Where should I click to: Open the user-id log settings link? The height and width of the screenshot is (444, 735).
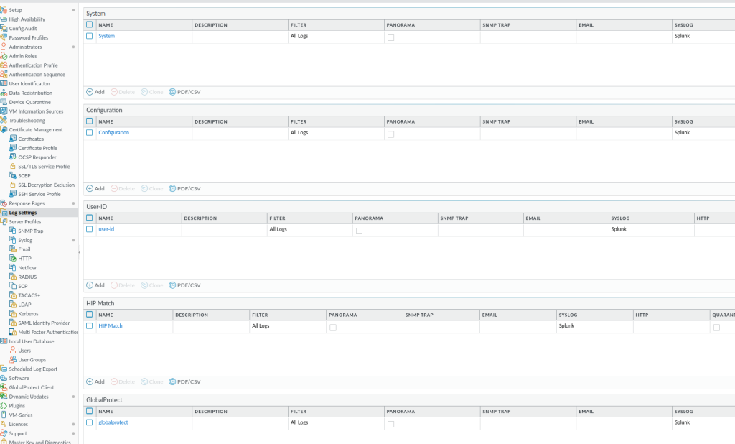(x=106, y=229)
